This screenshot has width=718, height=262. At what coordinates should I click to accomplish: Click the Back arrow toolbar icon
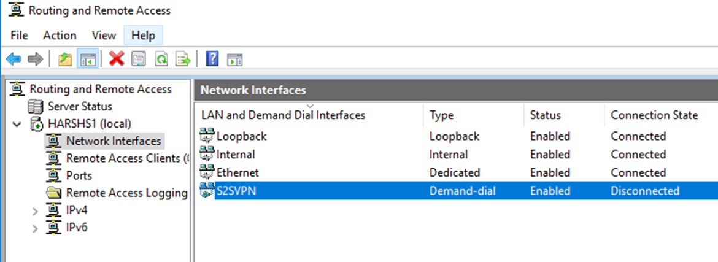coord(14,59)
